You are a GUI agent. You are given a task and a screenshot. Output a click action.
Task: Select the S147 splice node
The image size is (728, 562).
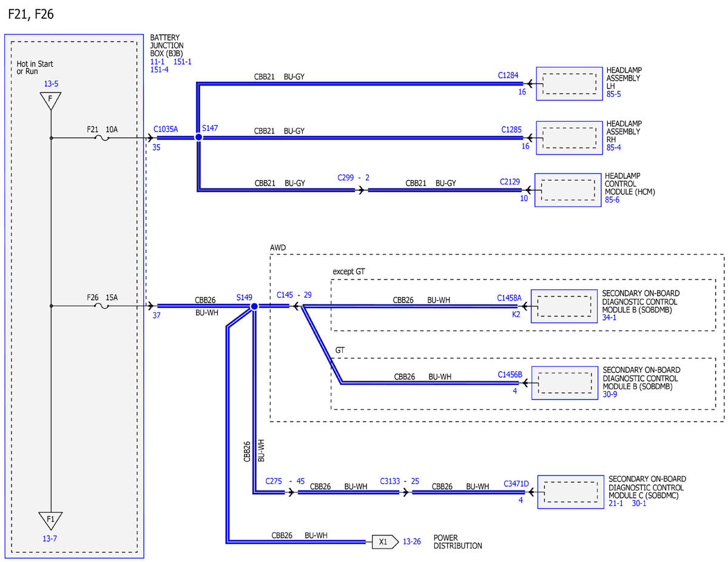198,138
